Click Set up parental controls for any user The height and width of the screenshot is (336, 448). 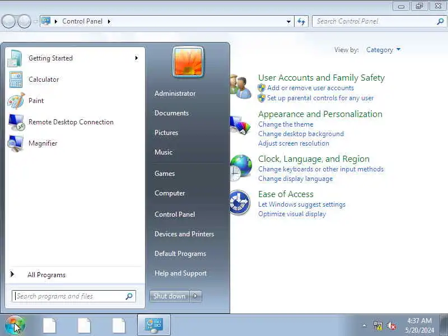click(320, 98)
